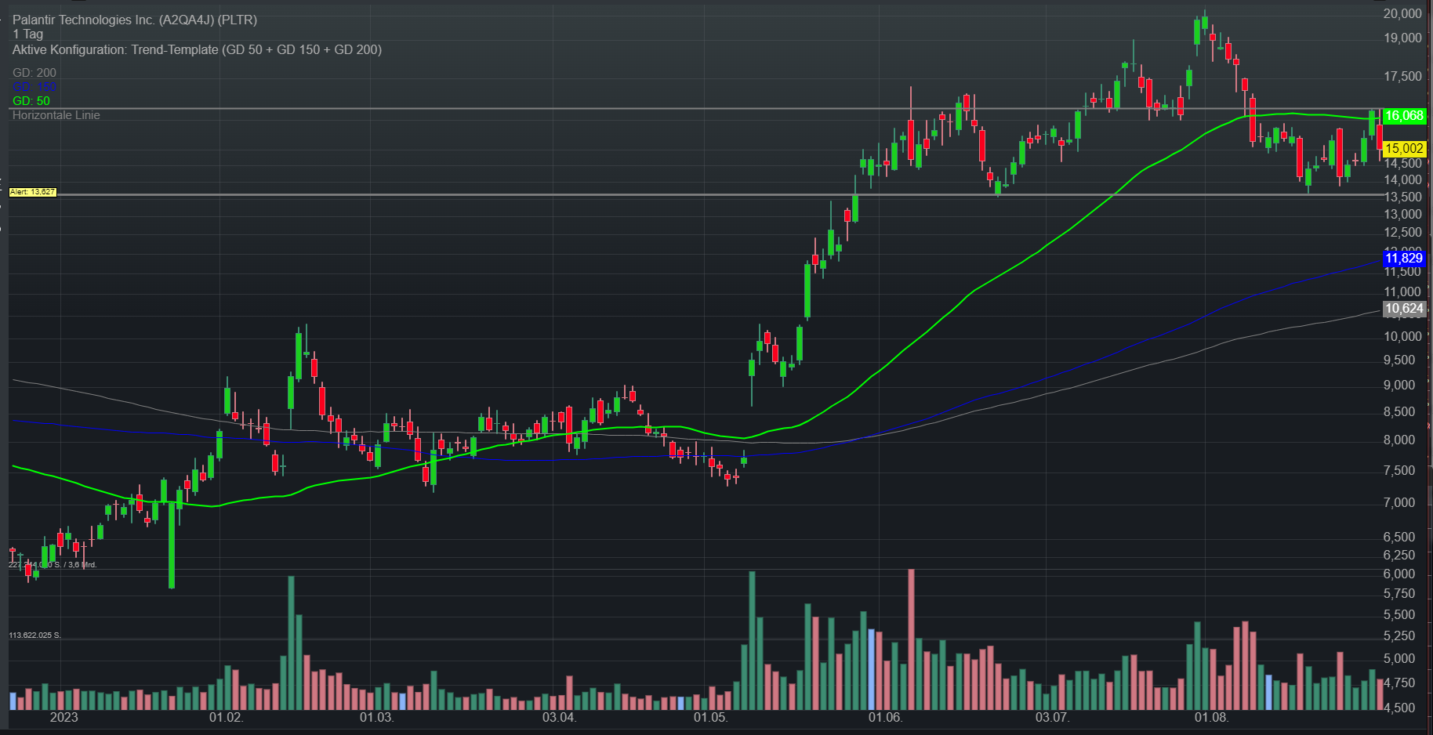Select the '1 Tag' timeframe label

(x=28, y=34)
